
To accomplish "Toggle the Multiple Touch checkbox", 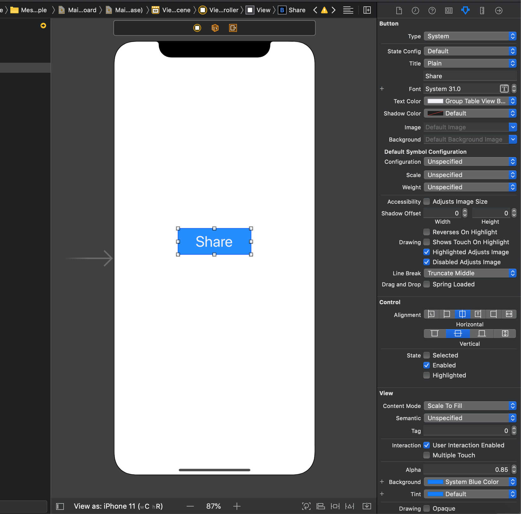I will pyautogui.click(x=427, y=455).
